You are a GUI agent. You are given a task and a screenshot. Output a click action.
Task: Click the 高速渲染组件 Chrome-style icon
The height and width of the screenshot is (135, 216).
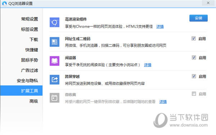(x=55, y=22)
